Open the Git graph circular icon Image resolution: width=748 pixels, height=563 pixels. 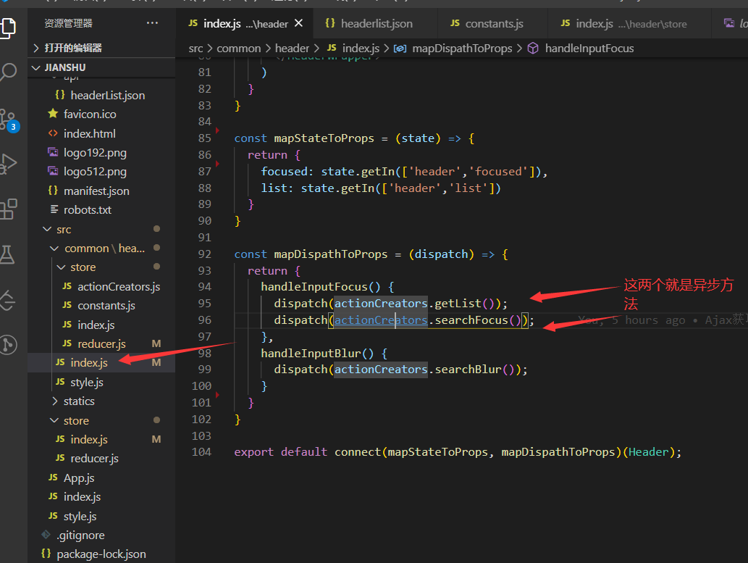(8, 345)
